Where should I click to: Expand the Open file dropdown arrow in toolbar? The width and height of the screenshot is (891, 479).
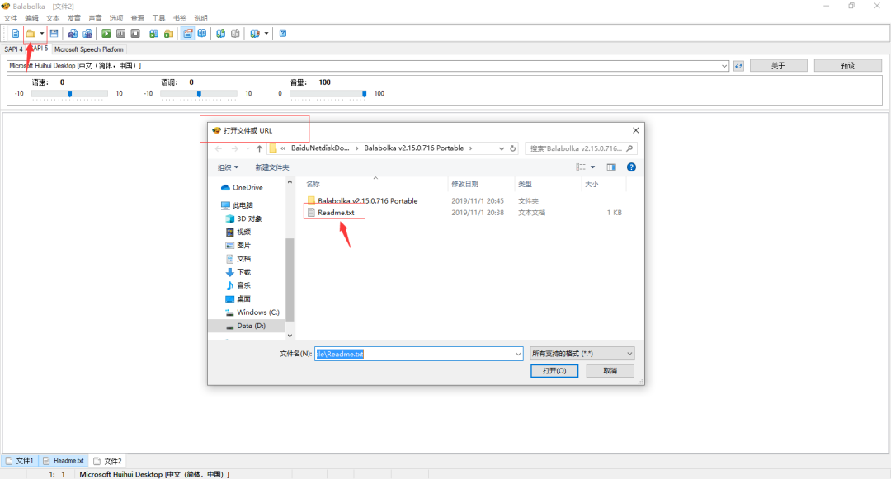pyautogui.click(x=41, y=34)
